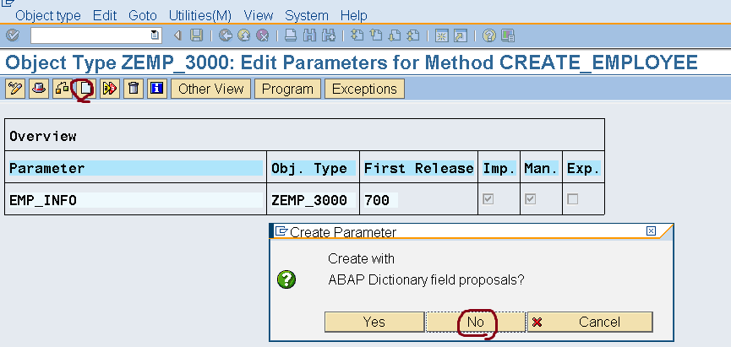Go to Last Page icon
This screenshot has width=731, height=347.
pyautogui.click(x=413, y=35)
